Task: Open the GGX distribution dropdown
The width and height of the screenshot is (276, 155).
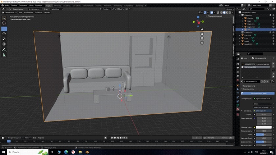Action: (x=263, y=104)
